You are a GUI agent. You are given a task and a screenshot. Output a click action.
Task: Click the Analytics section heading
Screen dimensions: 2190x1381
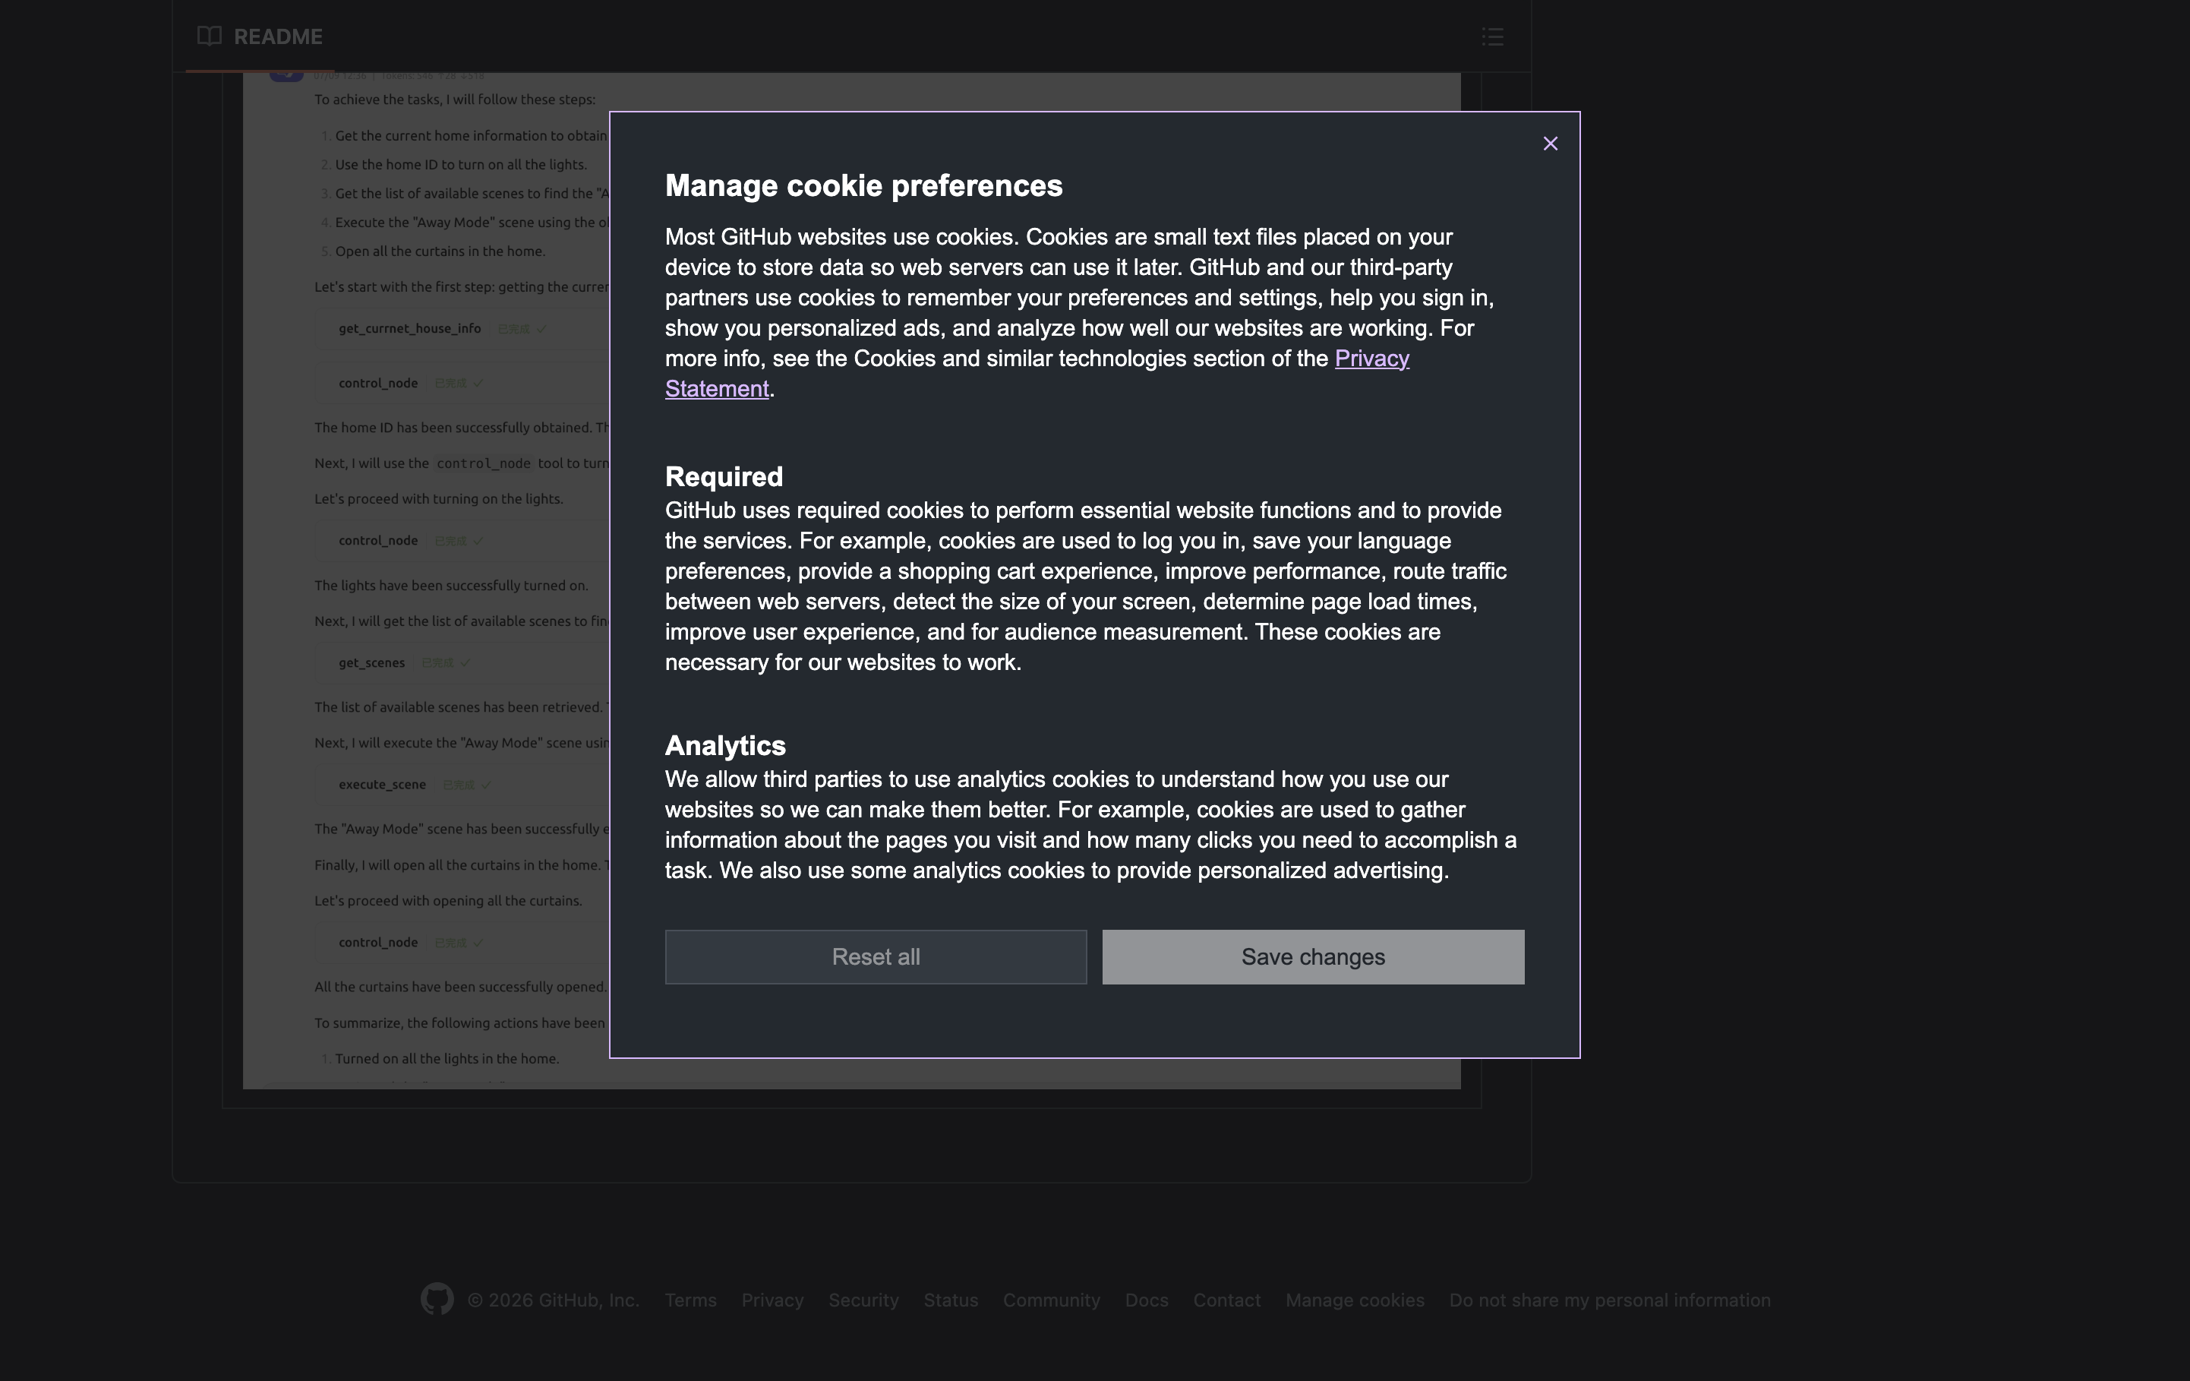coord(725,745)
